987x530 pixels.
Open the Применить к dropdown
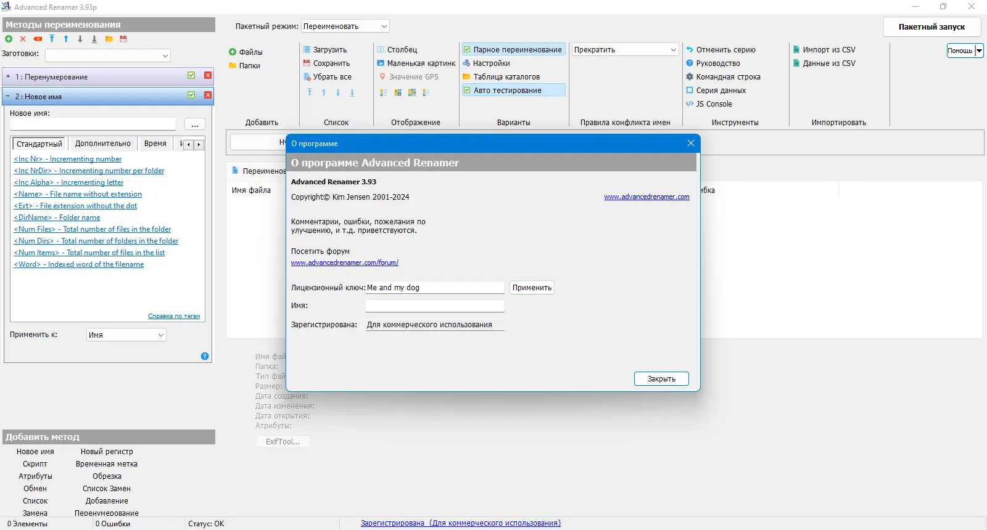point(126,335)
